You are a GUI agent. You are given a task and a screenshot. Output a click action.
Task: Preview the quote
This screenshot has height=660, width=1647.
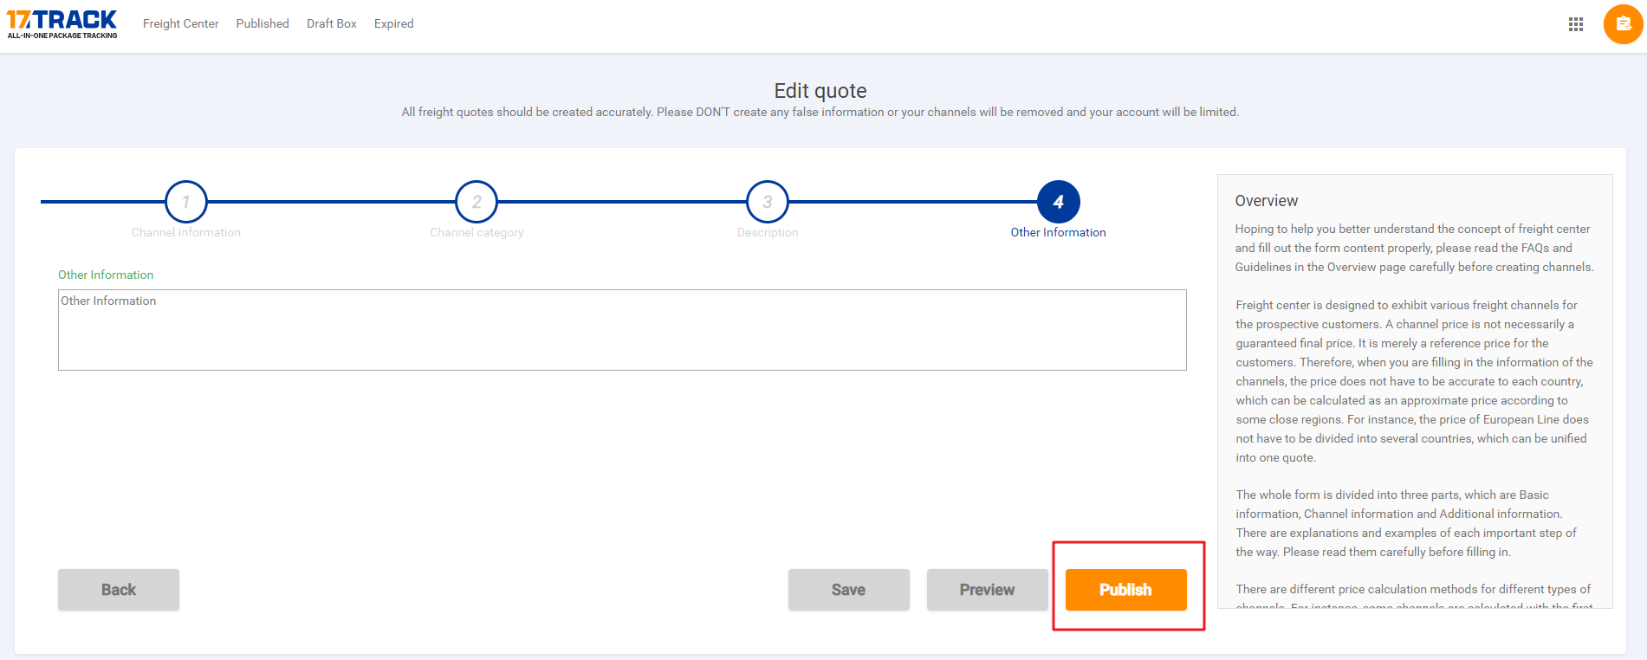click(987, 590)
